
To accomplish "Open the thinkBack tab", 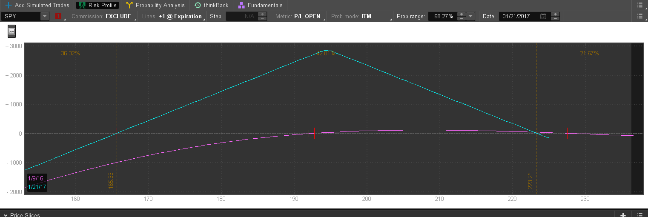I will (212, 5).
